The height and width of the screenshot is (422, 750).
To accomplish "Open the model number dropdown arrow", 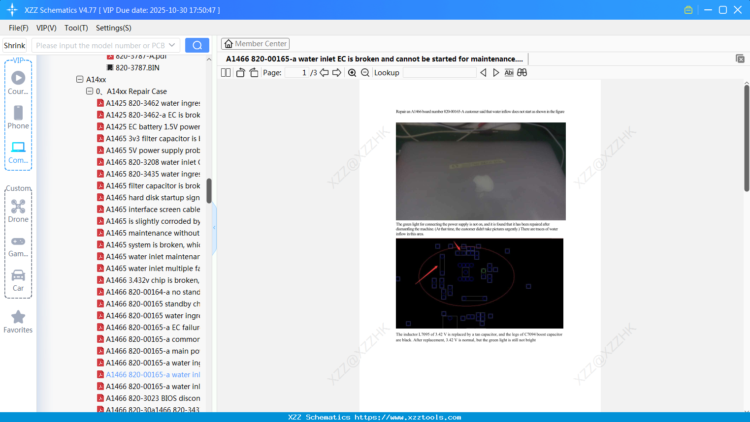I will tap(172, 45).
